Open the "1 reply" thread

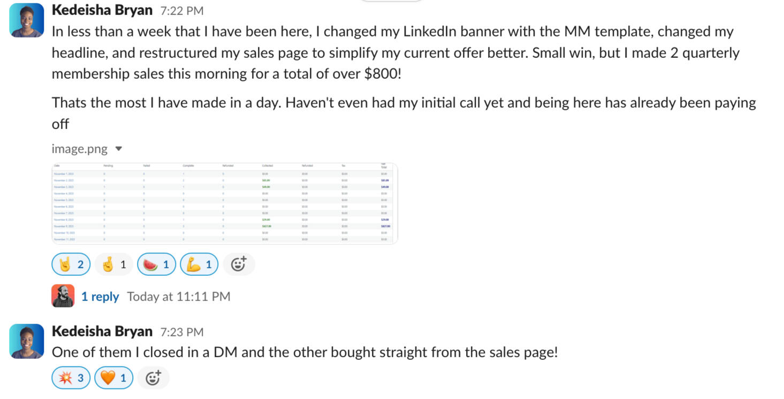click(100, 297)
